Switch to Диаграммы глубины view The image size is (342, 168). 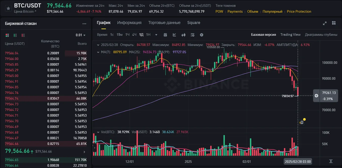321,35
